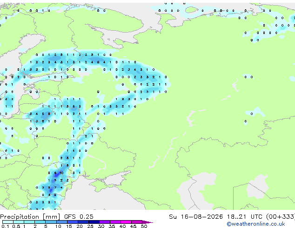Screen dimensions: 295x228
Task: Pick the 45–50 mm legend swatch
Action: (137, 222)
